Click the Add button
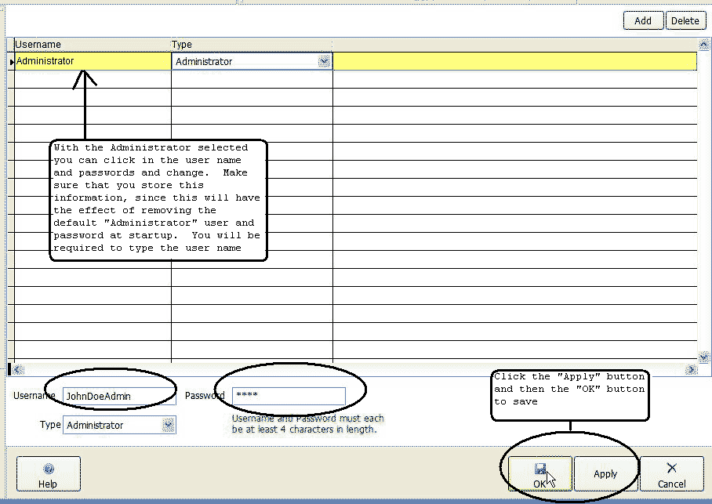712x504 pixels. (643, 20)
